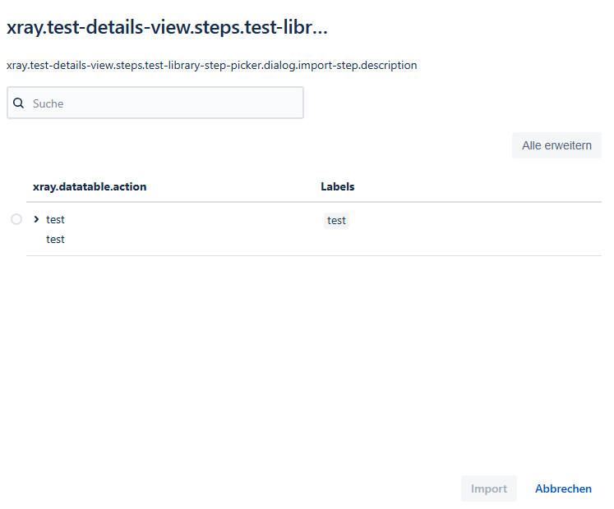Cancel the dialog with Abbrechen
The height and width of the screenshot is (509, 614).
563,488
